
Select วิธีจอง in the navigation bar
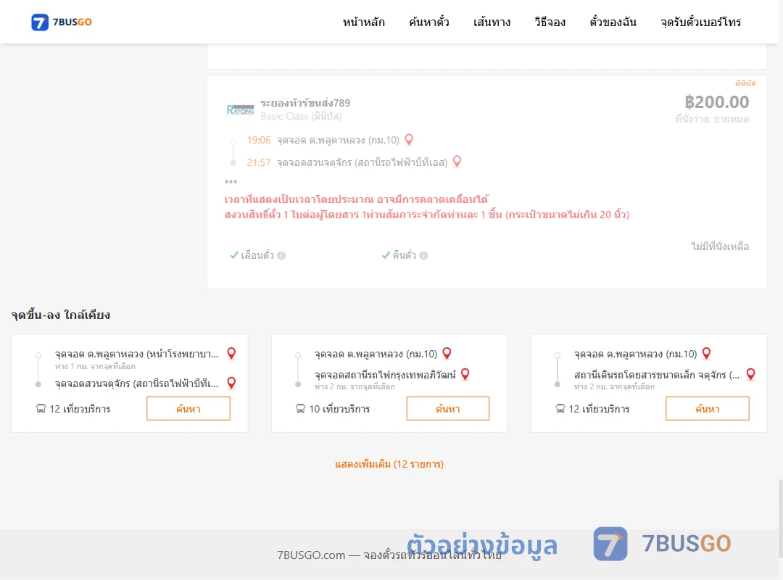point(550,22)
